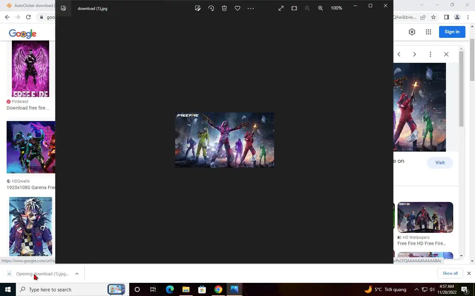Bookmark this tab with star icon

click(x=433, y=17)
